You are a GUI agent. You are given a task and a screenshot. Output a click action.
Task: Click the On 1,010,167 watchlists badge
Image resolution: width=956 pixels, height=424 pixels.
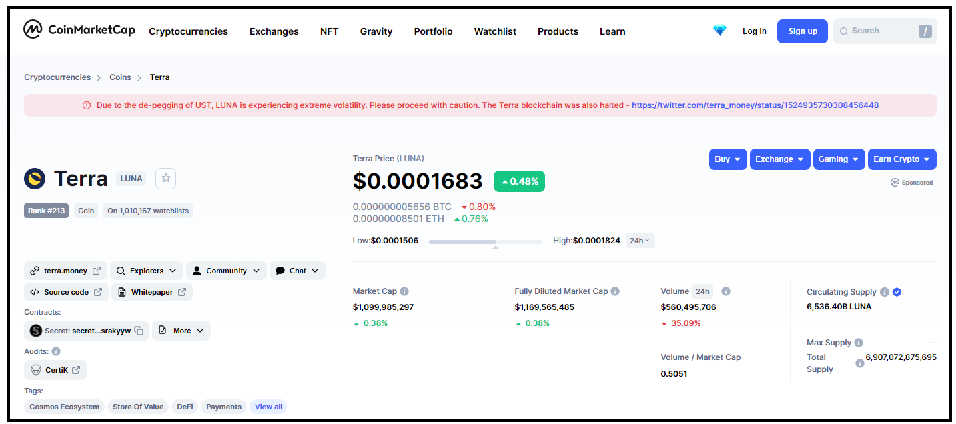[x=148, y=211]
